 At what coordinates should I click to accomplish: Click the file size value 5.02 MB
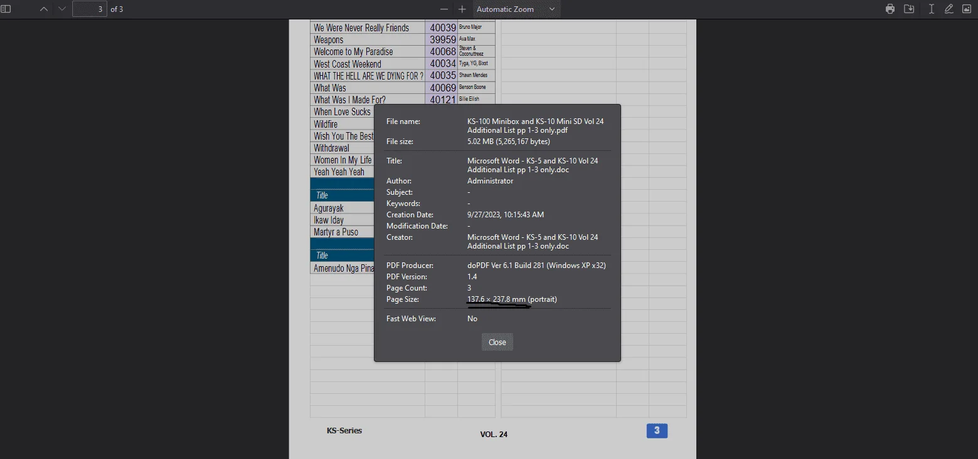pyautogui.click(x=509, y=142)
